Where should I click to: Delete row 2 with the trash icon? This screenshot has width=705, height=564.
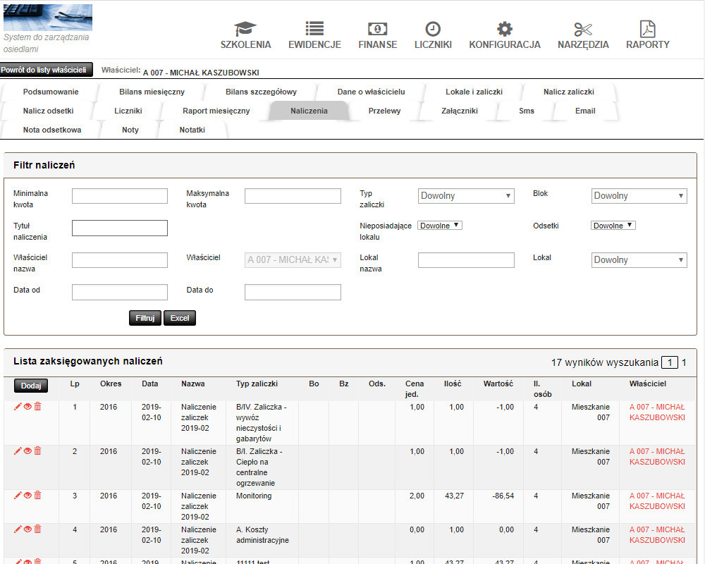[x=38, y=450]
